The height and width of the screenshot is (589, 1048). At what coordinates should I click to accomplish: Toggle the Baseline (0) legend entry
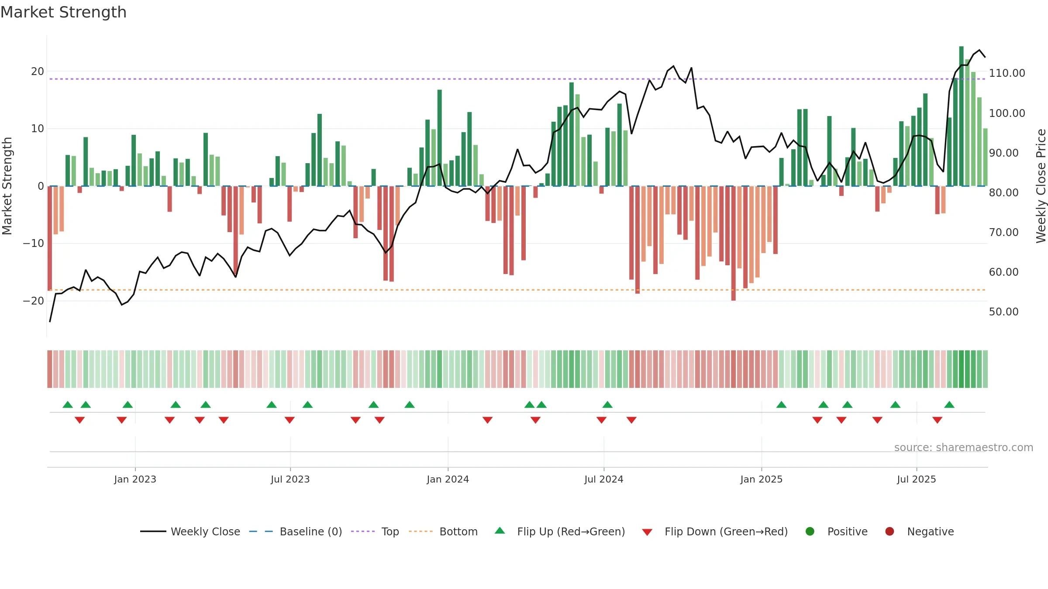296,531
